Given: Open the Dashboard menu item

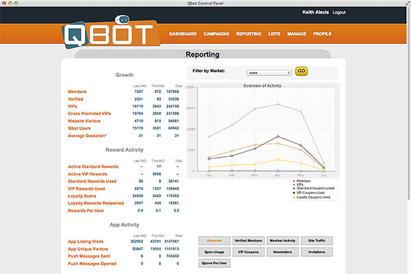Looking at the screenshot, I should point(183,34).
